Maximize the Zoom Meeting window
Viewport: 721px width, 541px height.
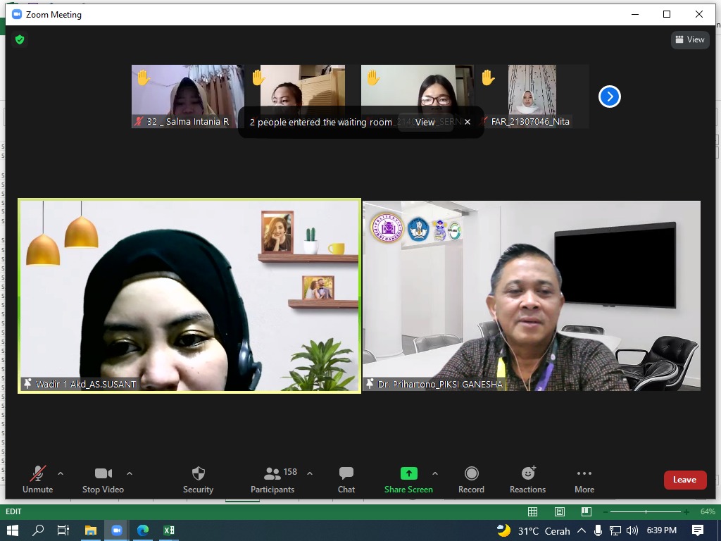pyautogui.click(x=667, y=14)
